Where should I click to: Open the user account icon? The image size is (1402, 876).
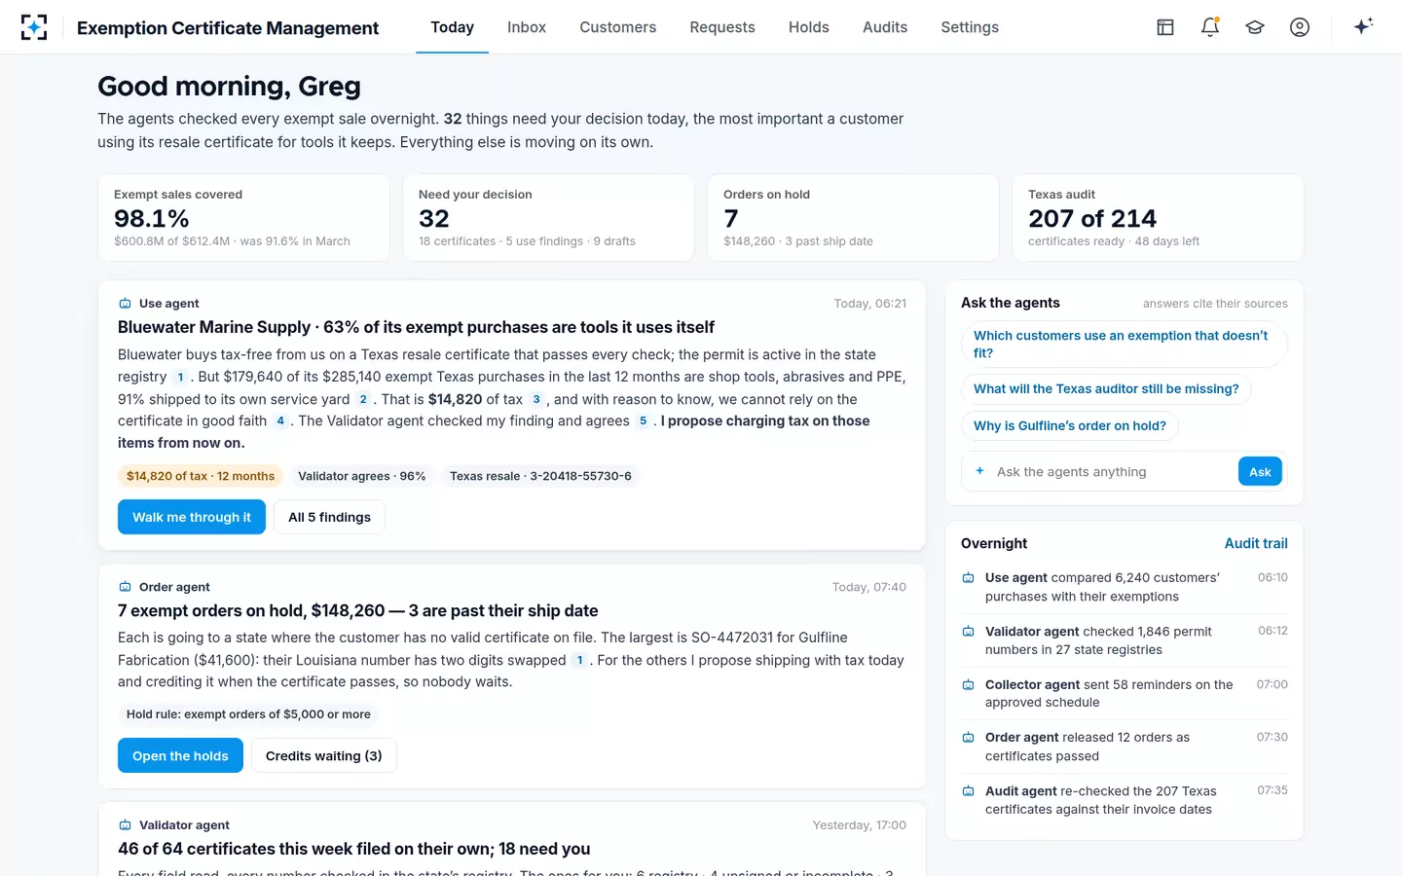click(x=1300, y=27)
